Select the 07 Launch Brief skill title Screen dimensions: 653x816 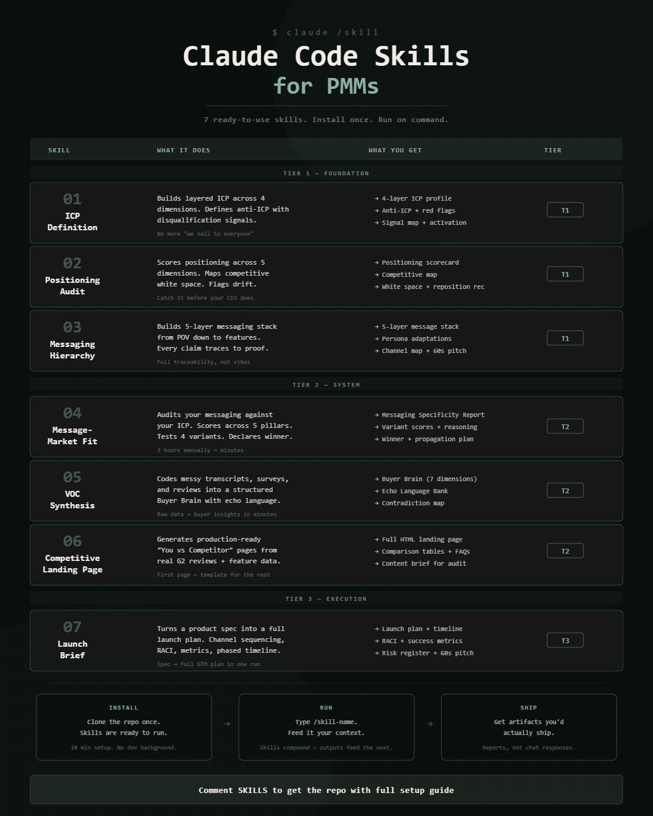[x=73, y=649]
